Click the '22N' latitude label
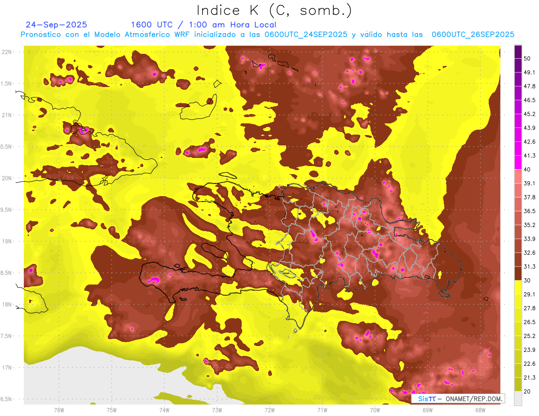 pyautogui.click(x=7, y=52)
